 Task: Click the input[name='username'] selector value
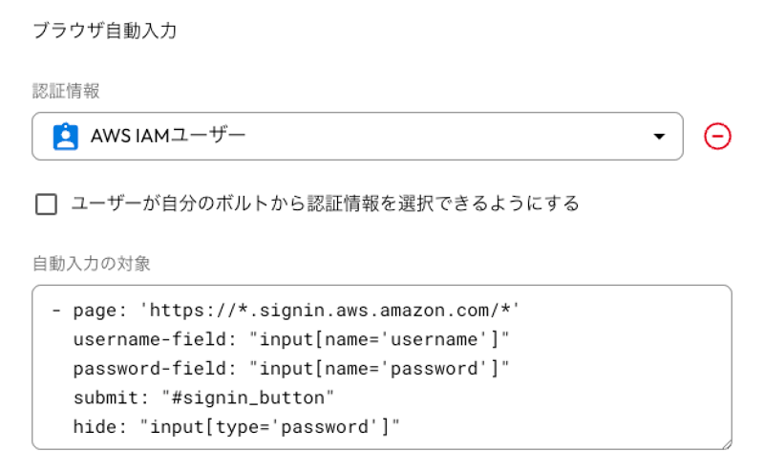pyautogui.click(x=379, y=339)
